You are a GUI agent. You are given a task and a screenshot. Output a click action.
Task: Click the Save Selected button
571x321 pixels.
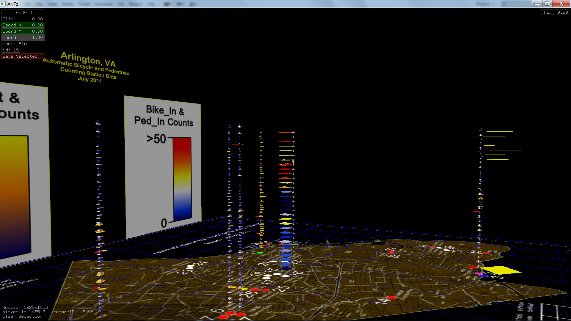tap(23, 56)
